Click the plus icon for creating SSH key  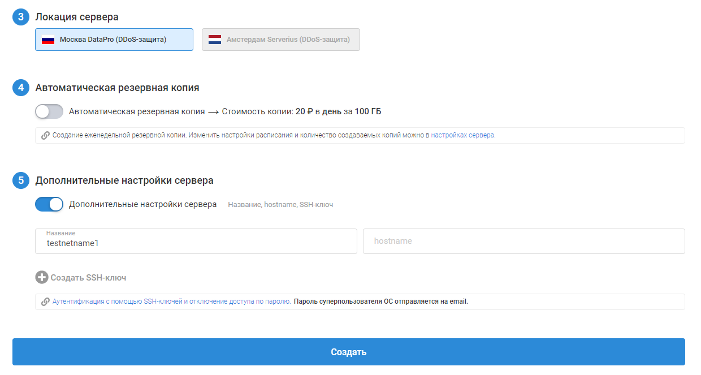click(42, 278)
